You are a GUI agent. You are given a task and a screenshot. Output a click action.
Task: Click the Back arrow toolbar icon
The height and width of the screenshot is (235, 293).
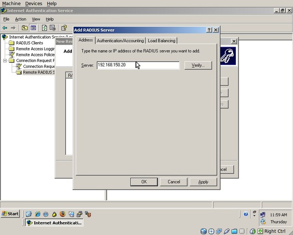[5, 28]
